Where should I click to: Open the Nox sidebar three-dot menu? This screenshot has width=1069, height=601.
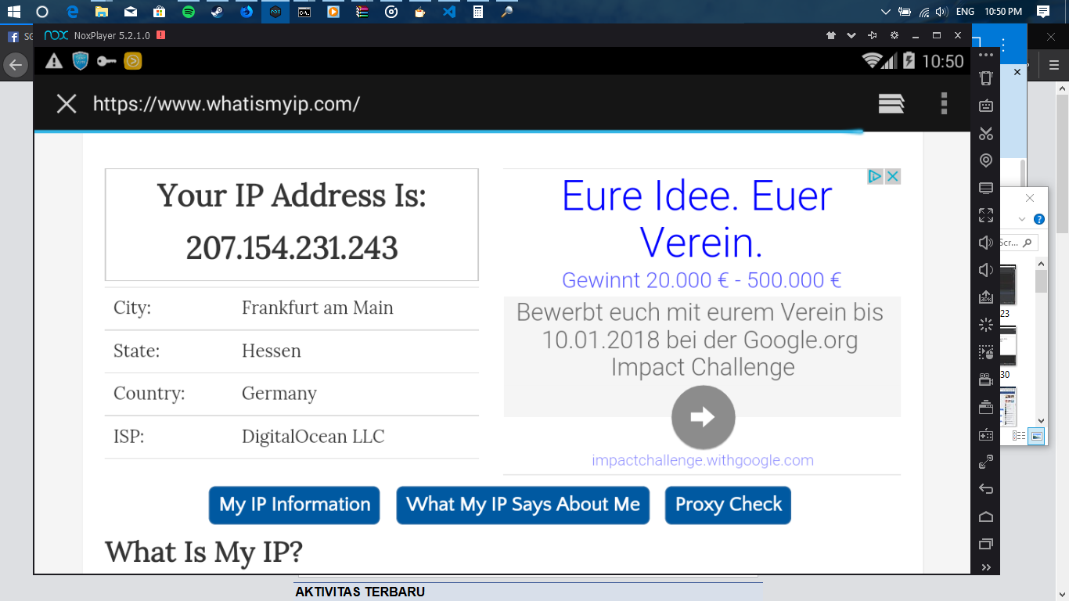pos(986,55)
